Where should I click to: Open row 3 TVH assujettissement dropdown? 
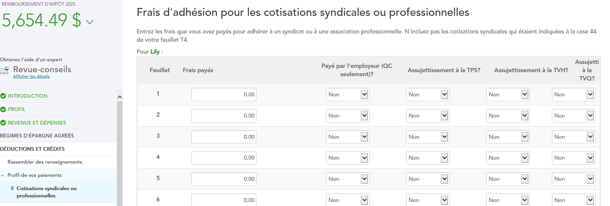[508, 137]
